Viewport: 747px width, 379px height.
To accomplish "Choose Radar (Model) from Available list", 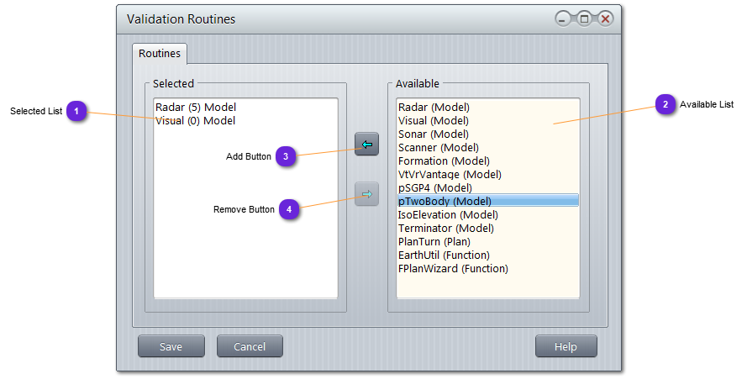I will pos(434,108).
